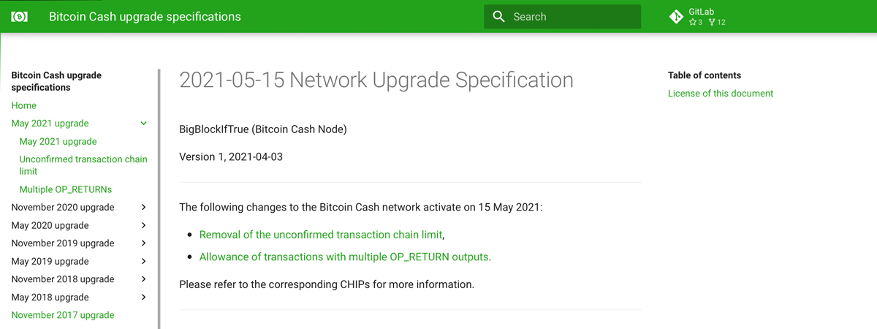The height and width of the screenshot is (329, 877).
Task: Click the Bitcoin Cash logo in header
Action: pyautogui.click(x=20, y=16)
